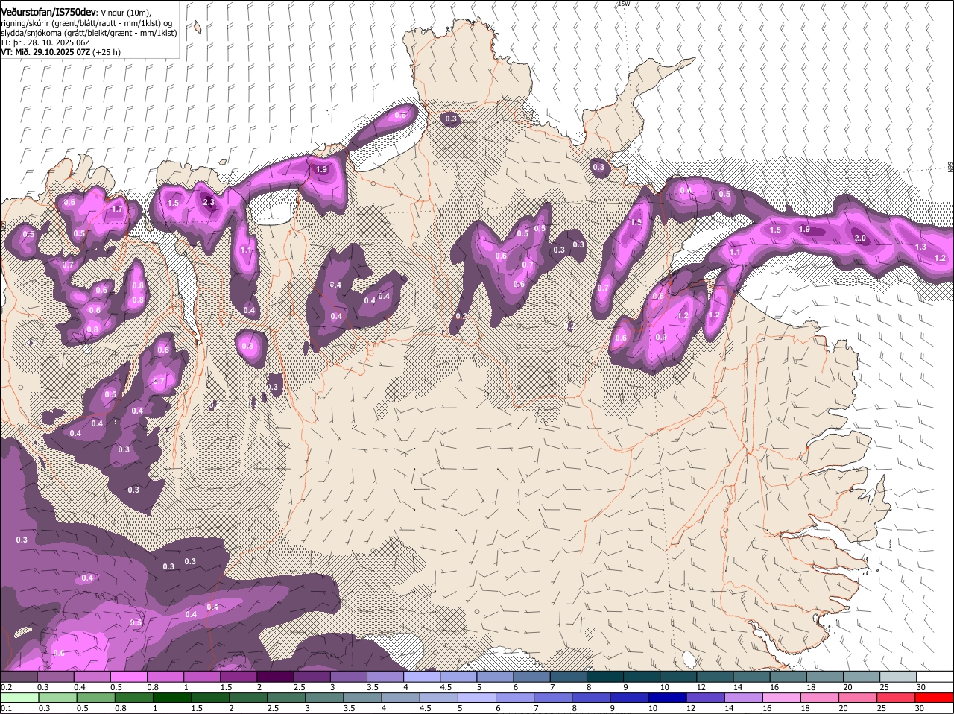The height and width of the screenshot is (714, 954).
Task: Click the Veðurstofan/IS750dev map title
Action: 48,11
